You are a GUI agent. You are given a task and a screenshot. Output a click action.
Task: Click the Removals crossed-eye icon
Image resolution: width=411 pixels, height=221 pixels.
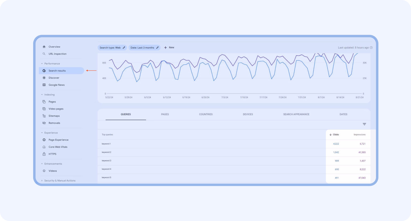(x=44, y=123)
